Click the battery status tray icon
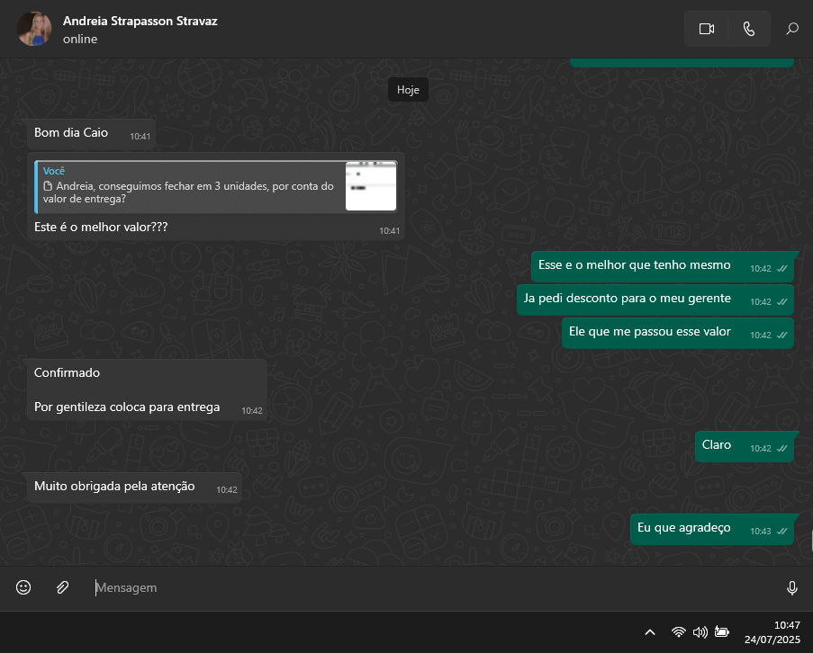The image size is (813, 653). click(721, 632)
